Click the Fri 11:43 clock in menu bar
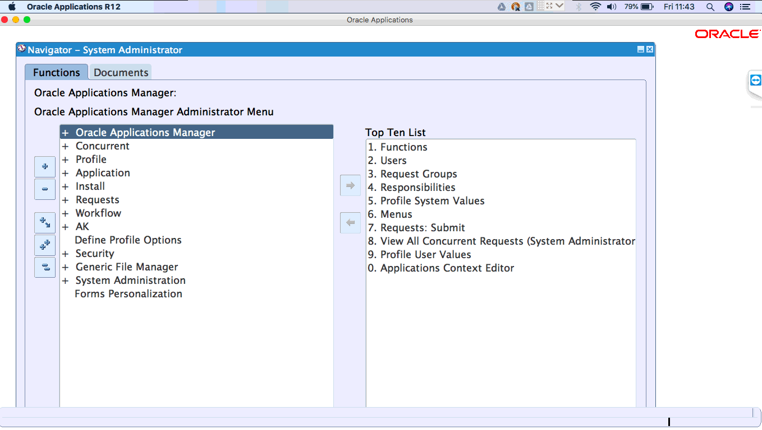The image size is (762, 430). (679, 7)
